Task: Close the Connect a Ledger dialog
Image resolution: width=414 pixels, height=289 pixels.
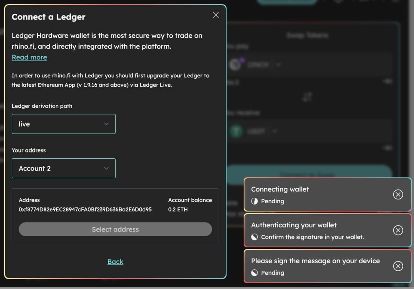Action: pyautogui.click(x=216, y=15)
